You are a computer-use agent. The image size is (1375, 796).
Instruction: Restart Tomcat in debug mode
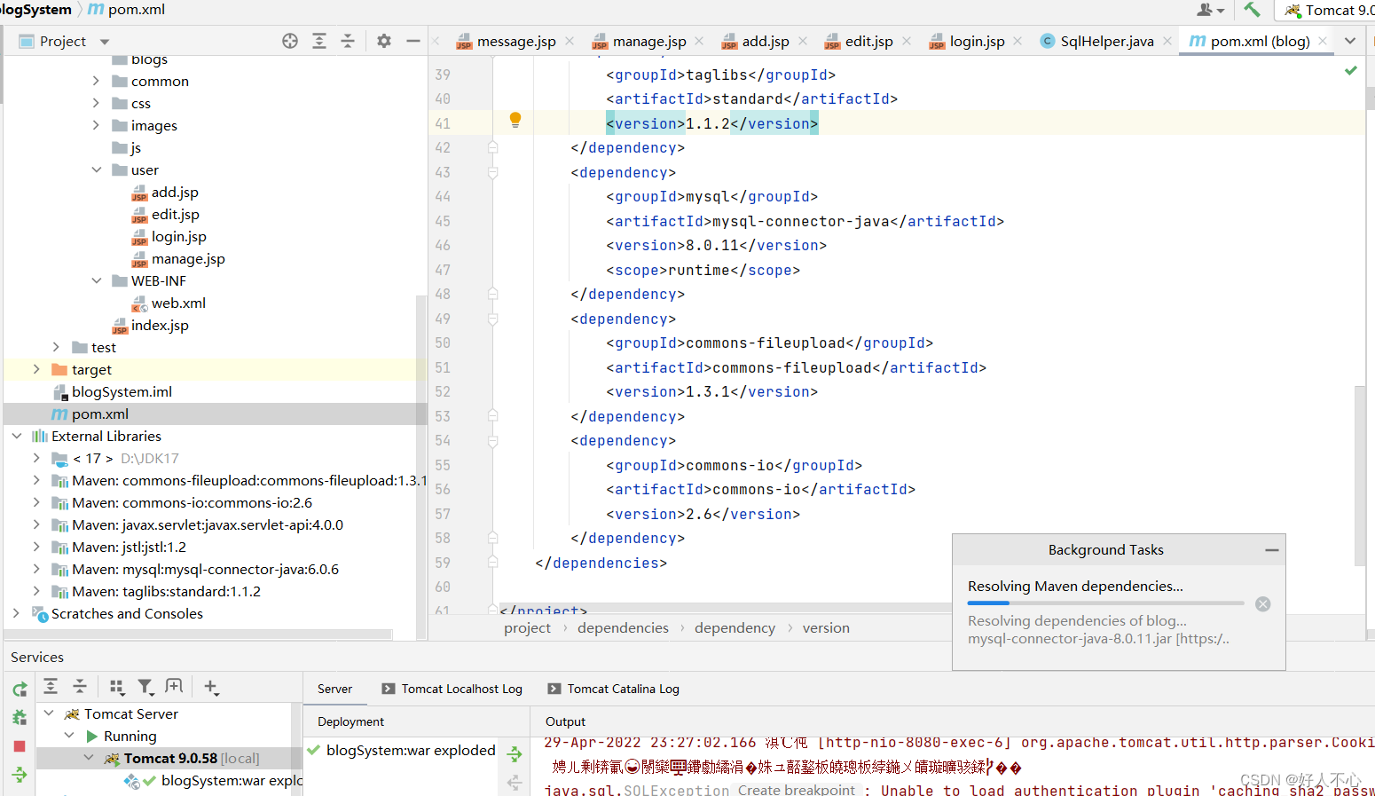20,716
